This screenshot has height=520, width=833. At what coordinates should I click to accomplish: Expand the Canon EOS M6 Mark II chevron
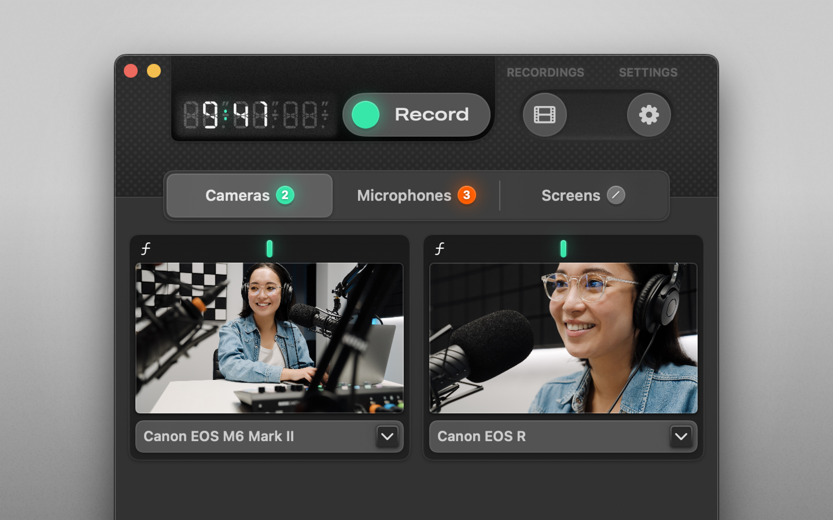point(387,437)
